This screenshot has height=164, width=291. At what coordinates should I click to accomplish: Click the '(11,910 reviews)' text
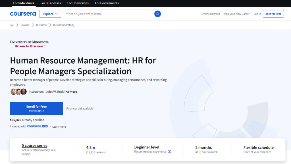pos(96,152)
